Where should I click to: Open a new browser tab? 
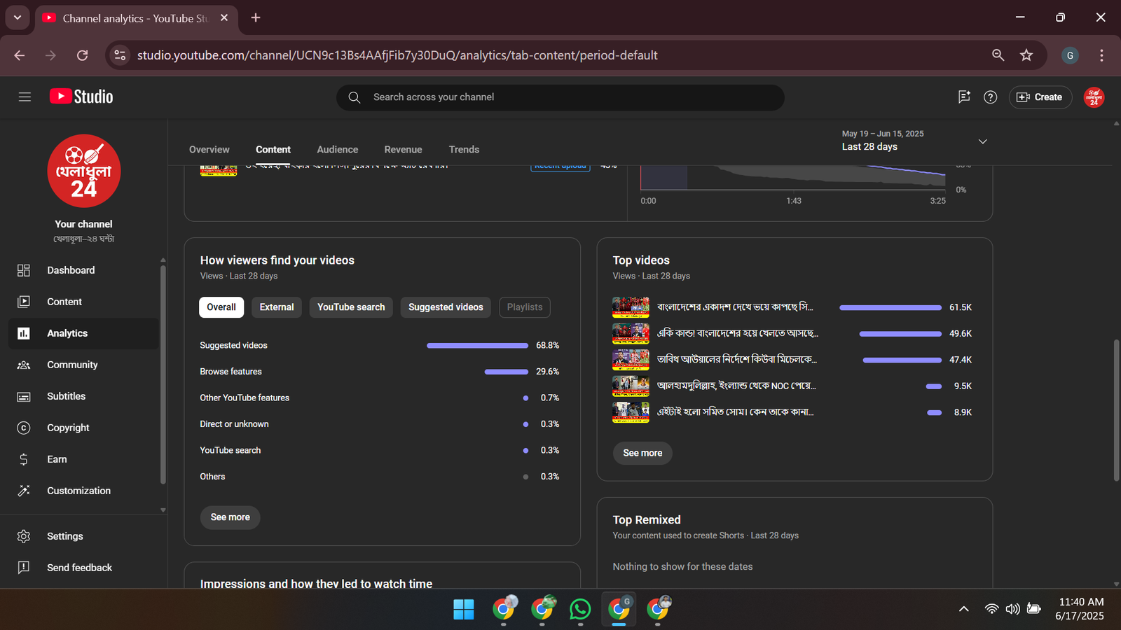256,17
